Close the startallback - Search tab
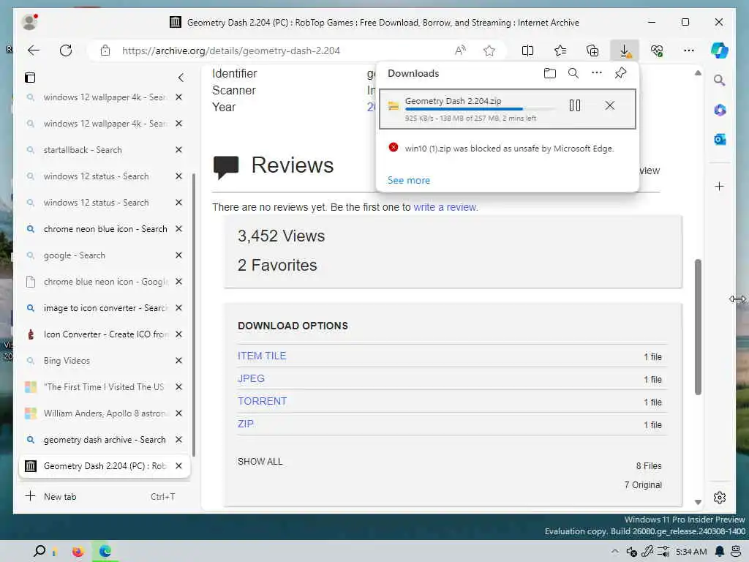This screenshot has width=749, height=562. click(x=178, y=150)
